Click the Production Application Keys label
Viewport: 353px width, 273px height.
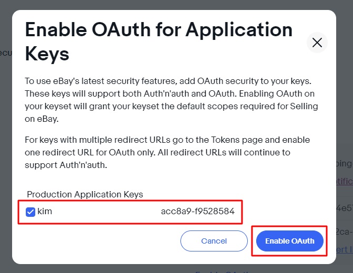click(85, 194)
